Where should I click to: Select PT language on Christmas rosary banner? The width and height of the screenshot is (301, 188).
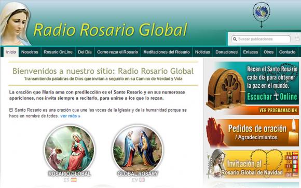point(292,170)
